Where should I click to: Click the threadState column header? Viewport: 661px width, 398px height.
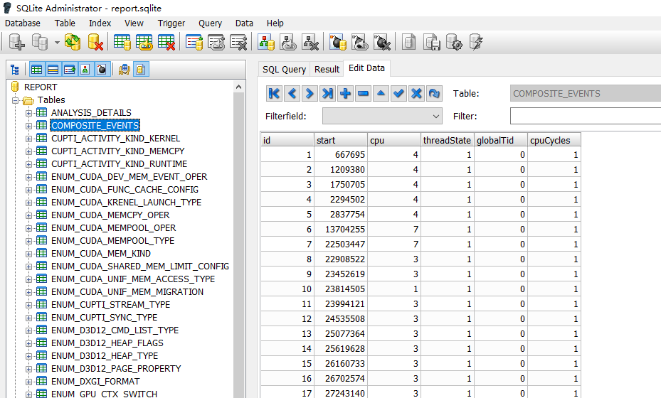pyautogui.click(x=446, y=140)
